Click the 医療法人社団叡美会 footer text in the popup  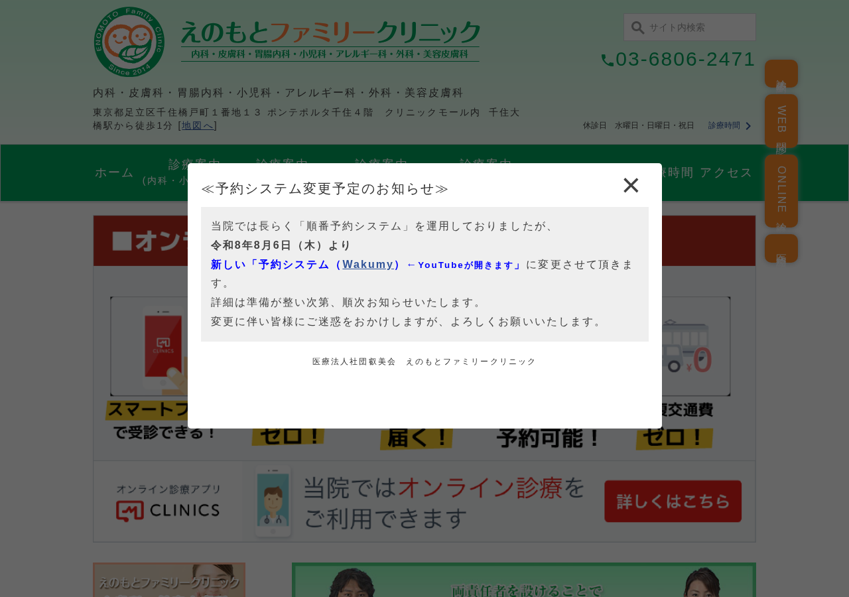point(424,362)
